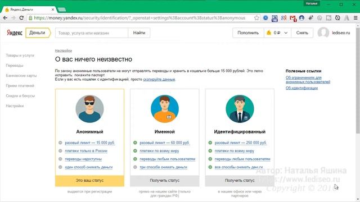Open Прием платежей in sidebar
This screenshot has height=202, width=360.
click(x=20, y=86)
